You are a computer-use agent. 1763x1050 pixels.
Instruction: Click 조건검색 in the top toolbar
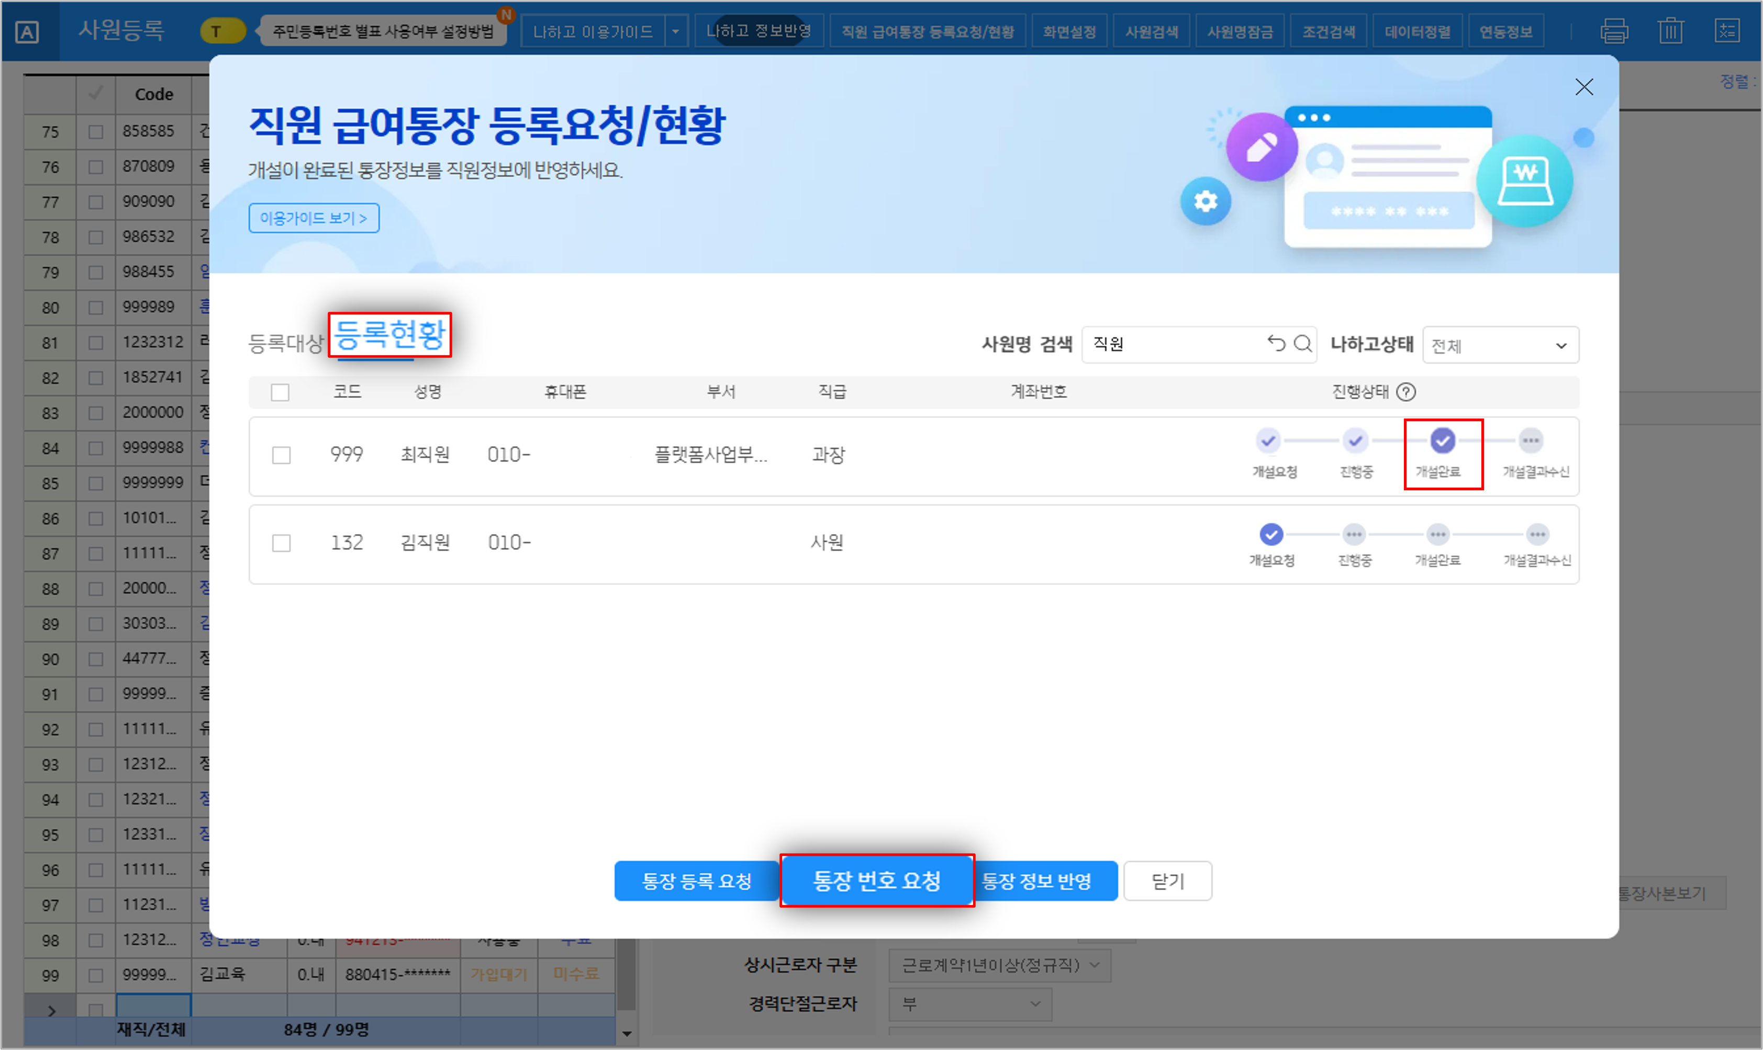pyautogui.click(x=1329, y=31)
